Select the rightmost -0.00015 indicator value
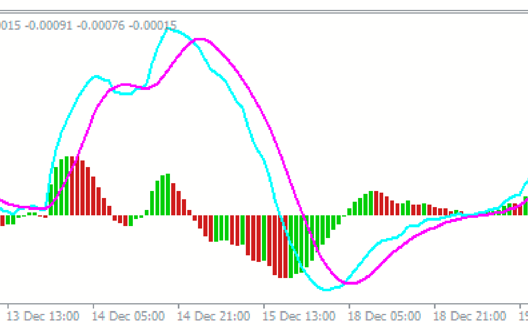The height and width of the screenshot is (330, 528). point(153,26)
